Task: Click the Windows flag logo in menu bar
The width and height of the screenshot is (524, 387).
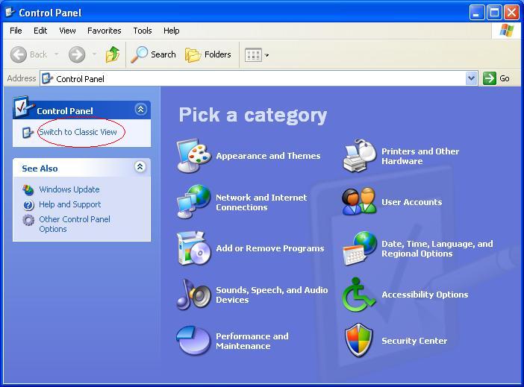Action: 507,31
